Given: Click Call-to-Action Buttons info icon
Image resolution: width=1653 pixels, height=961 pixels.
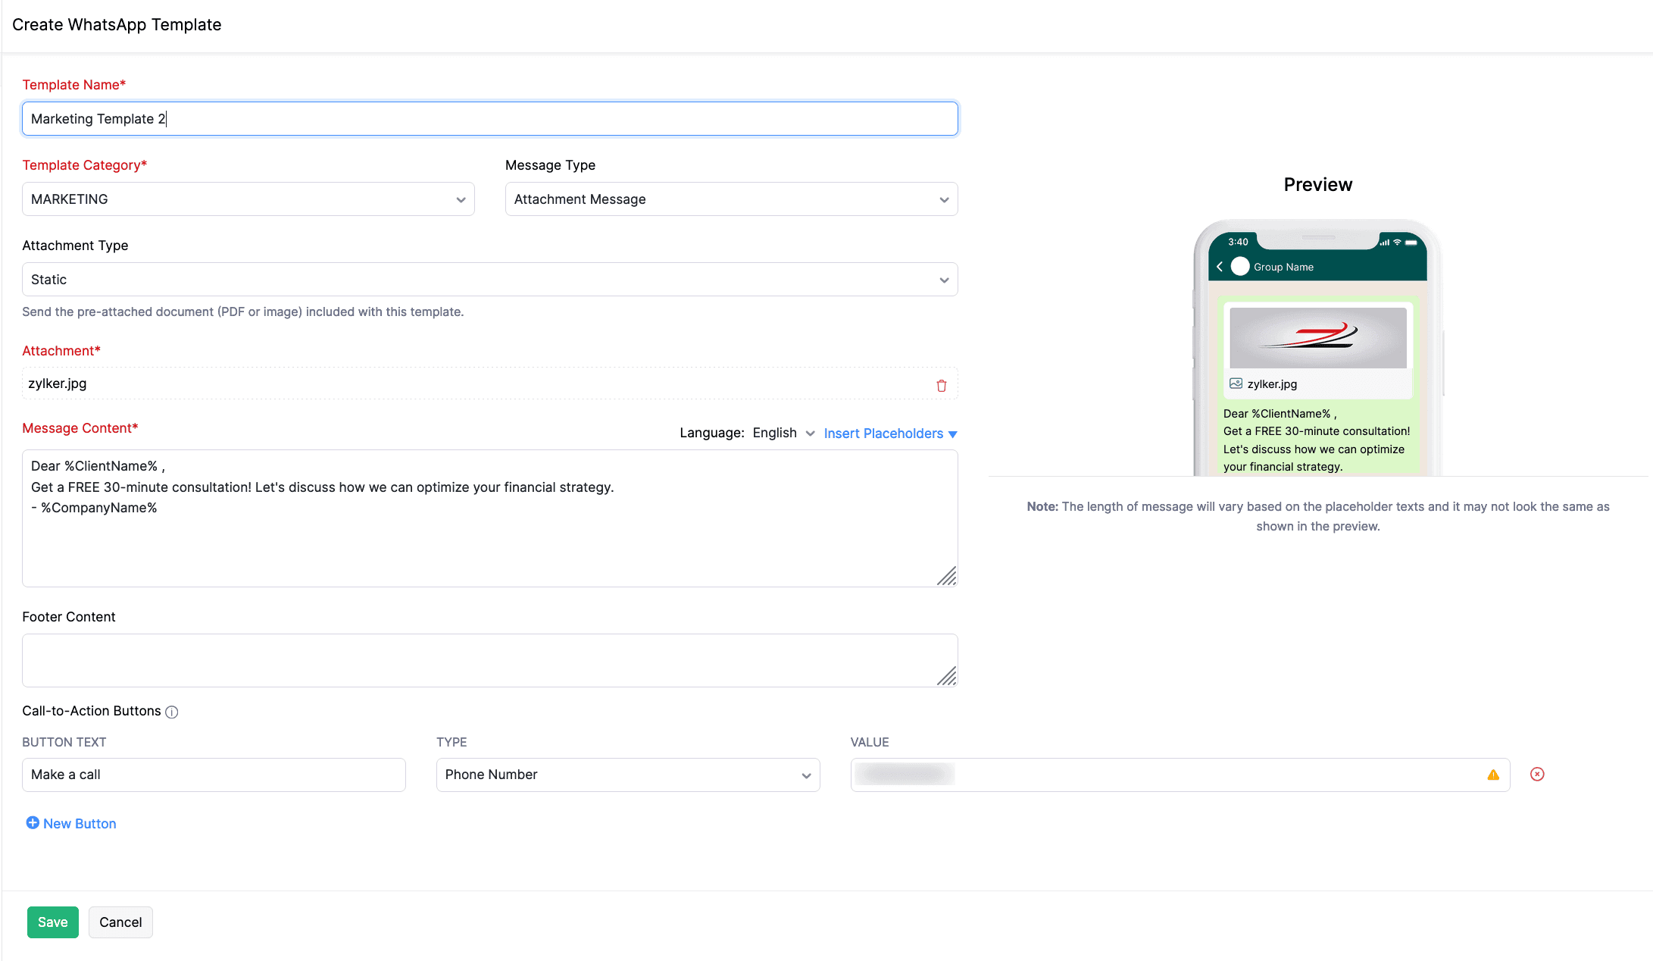Looking at the screenshot, I should point(172,712).
